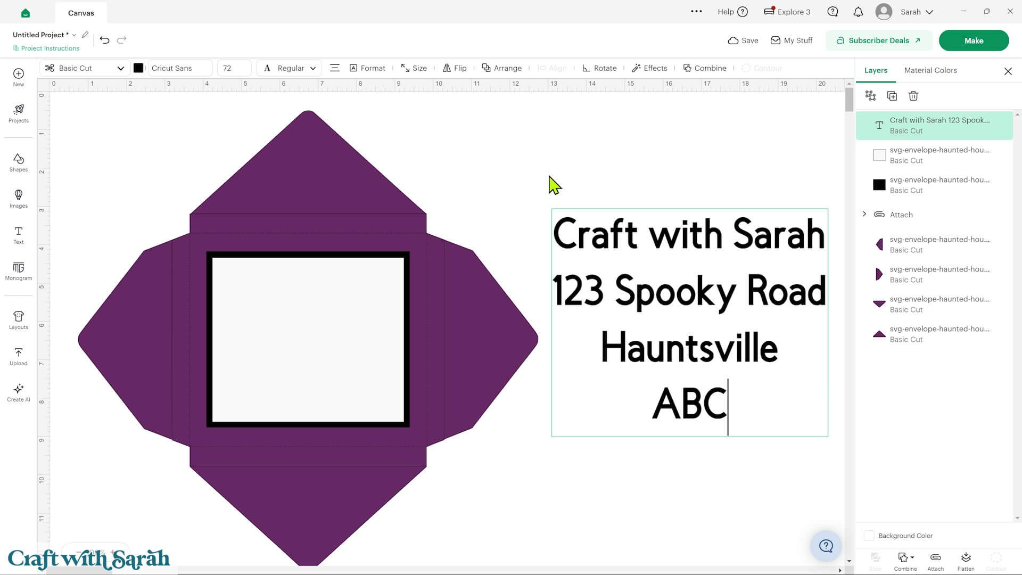The image size is (1022, 575).
Task: Open the Effects menu in toolbar
Action: (x=649, y=68)
